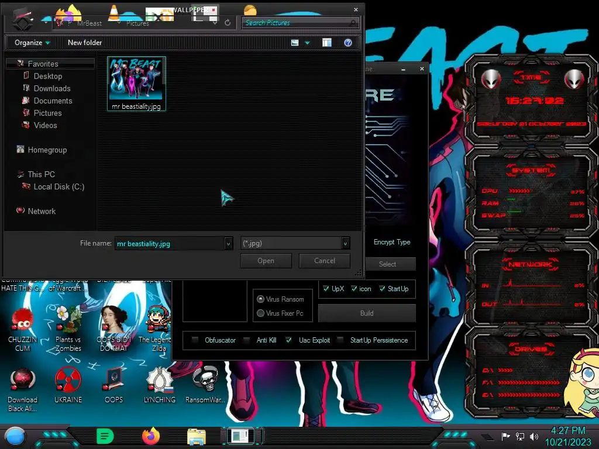Uncheck the StartUp checkbox beside icon

pos(382,289)
